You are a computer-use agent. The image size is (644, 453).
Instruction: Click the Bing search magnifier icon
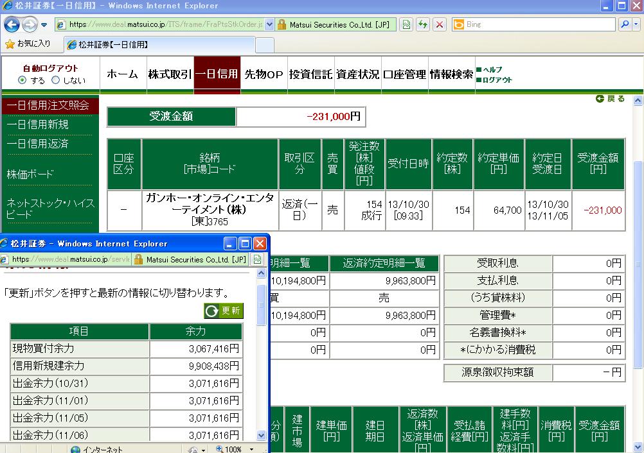[623, 25]
